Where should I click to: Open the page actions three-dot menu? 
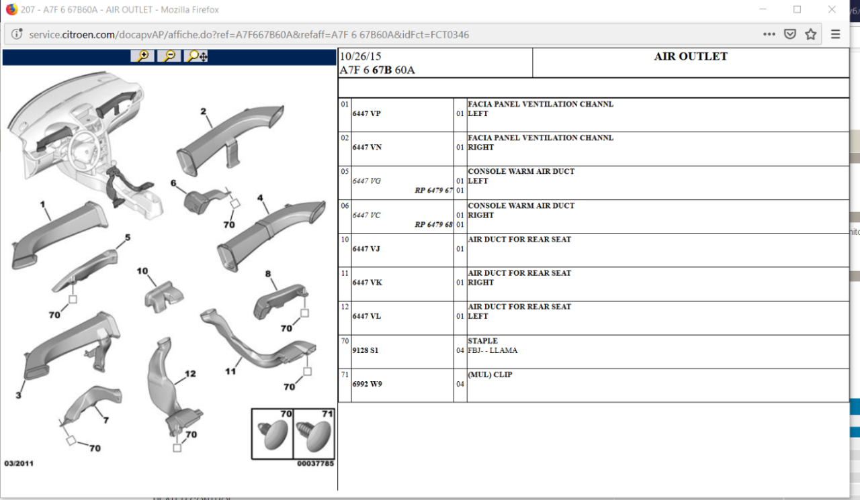[769, 34]
